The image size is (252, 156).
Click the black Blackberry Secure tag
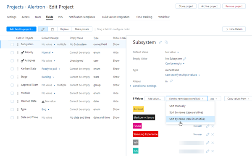point(144,117)
